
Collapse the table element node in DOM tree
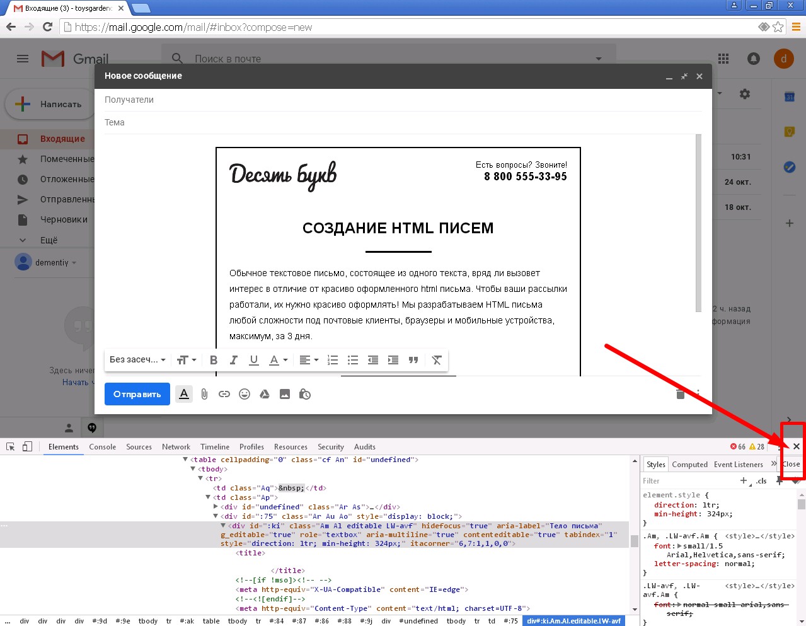(x=185, y=460)
